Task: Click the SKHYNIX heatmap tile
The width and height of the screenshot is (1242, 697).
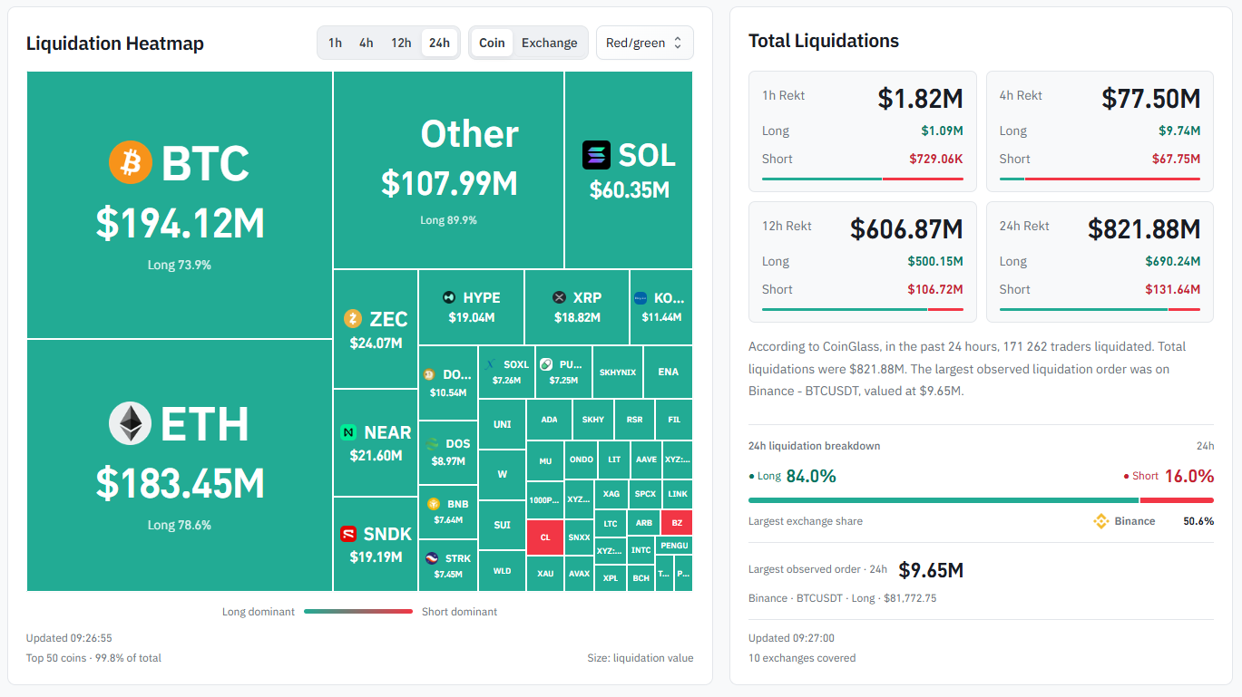Action: pyautogui.click(x=618, y=372)
